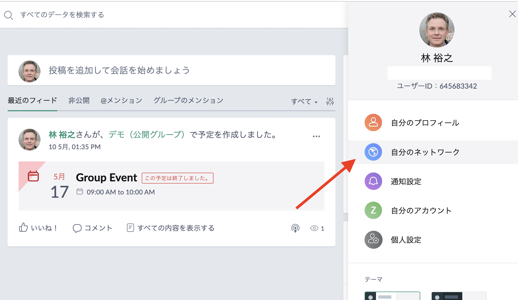The width and height of the screenshot is (518, 300).
Task: Open the post's three-dot options menu
Action: click(316, 136)
